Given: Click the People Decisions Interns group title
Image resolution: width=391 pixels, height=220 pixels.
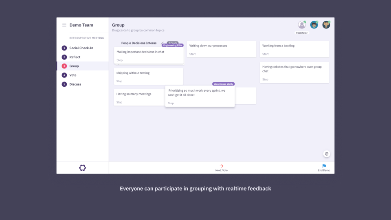Looking at the screenshot, I should pos(138,43).
